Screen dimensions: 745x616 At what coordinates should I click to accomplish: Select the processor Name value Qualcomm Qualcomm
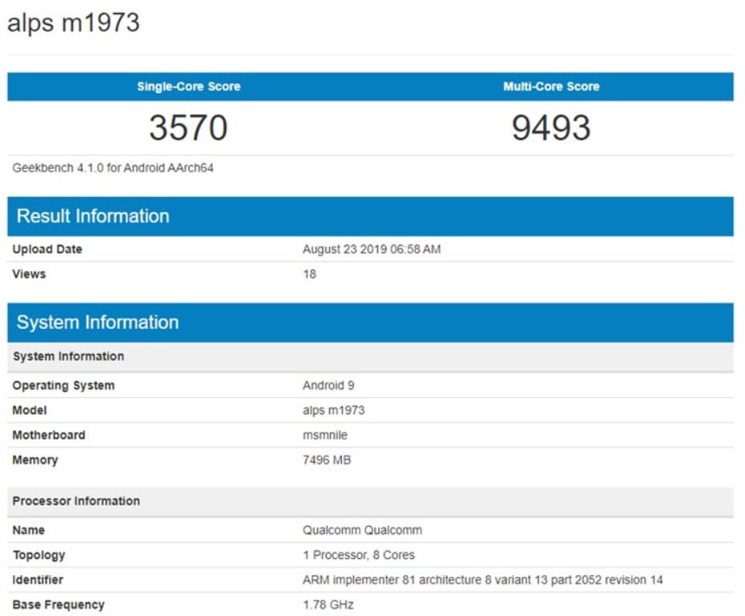tap(362, 530)
